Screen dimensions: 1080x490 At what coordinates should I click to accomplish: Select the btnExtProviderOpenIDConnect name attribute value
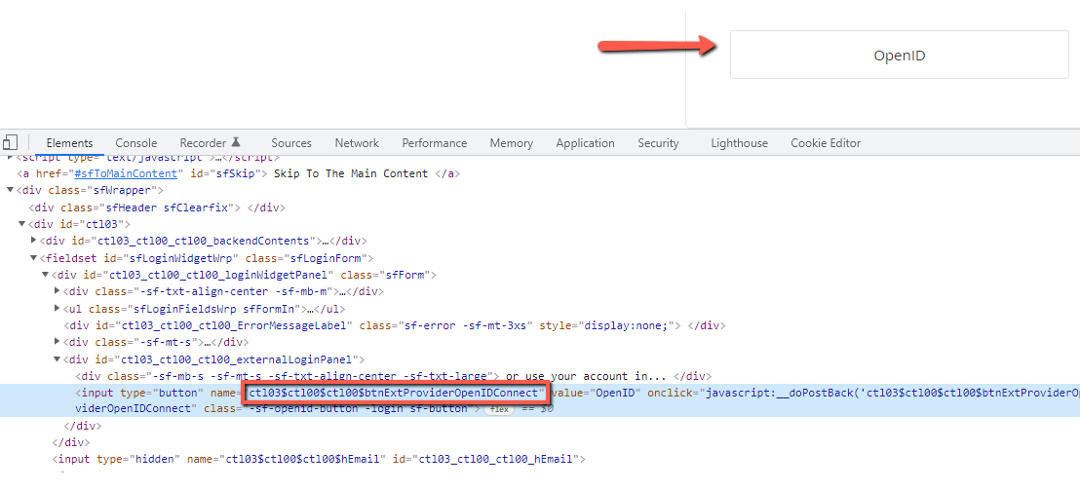click(395, 393)
